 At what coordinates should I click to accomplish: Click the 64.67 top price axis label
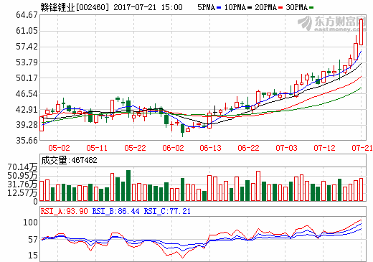click(x=27, y=15)
